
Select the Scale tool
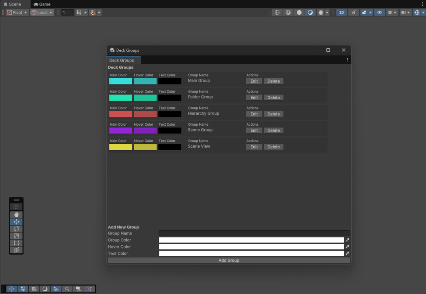(x=16, y=236)
